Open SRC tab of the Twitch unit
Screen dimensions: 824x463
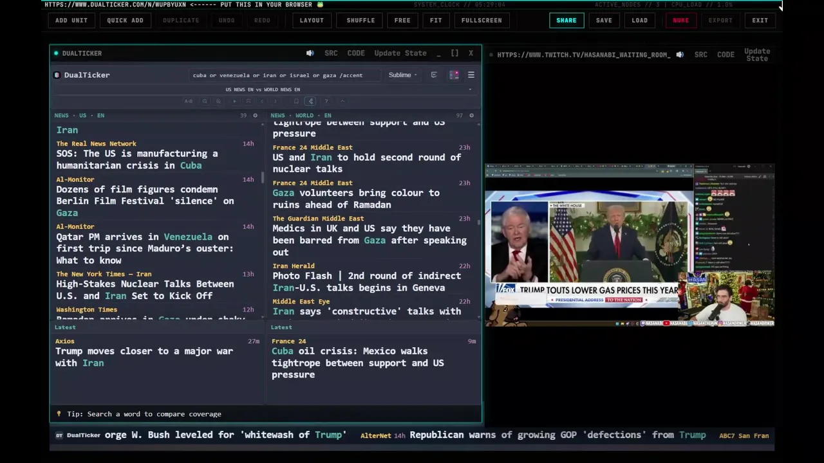(701, 55)
